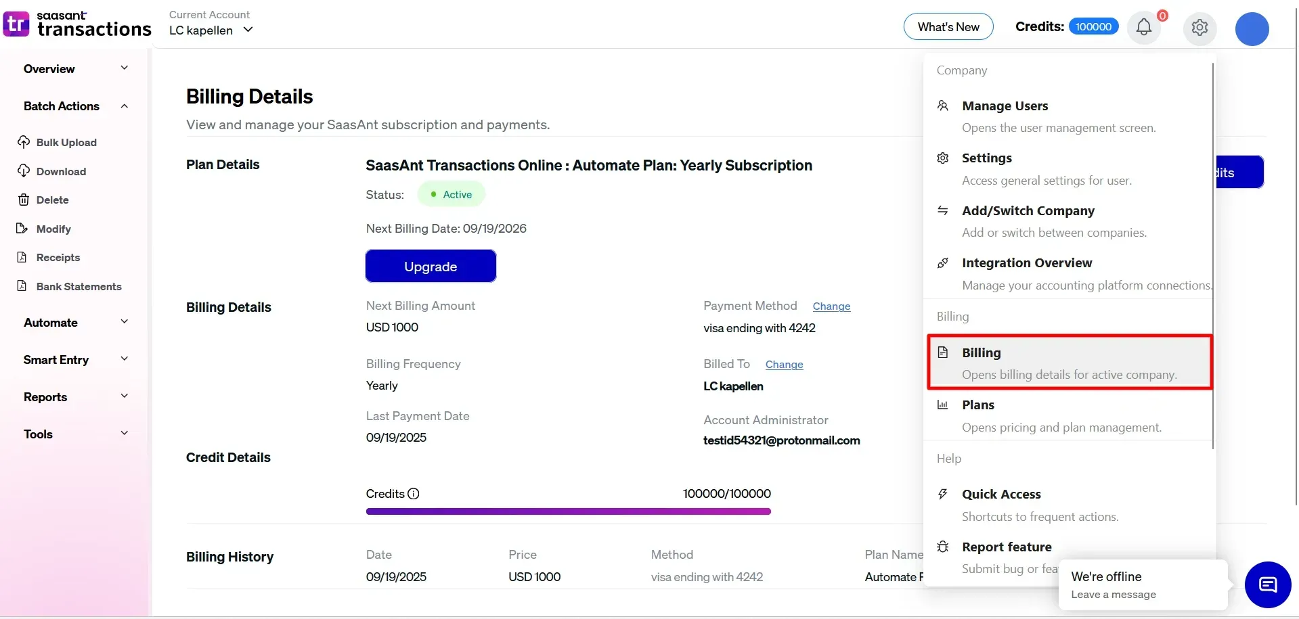The width and height of the screenshot is (1299, 619).
Task: Click the Credits info icon
Action: pos(414,494)
